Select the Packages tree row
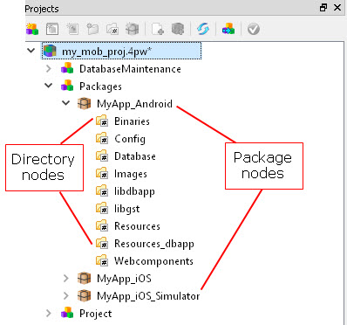The width and height of the screenshot is (347, 325). pyautogui.click(x=100, y=86)
